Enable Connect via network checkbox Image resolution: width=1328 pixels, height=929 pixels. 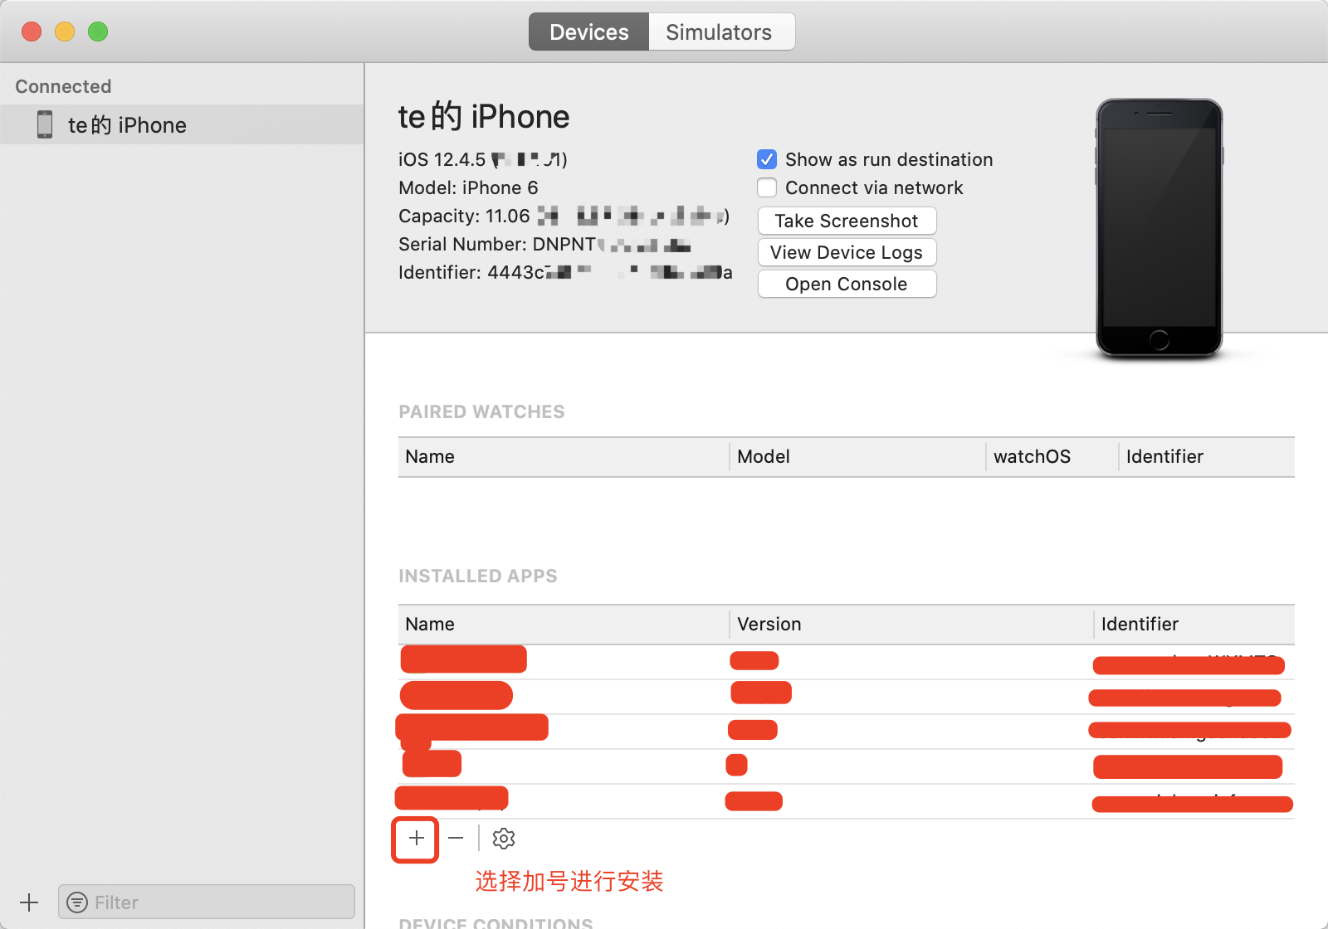click(767, 187)
